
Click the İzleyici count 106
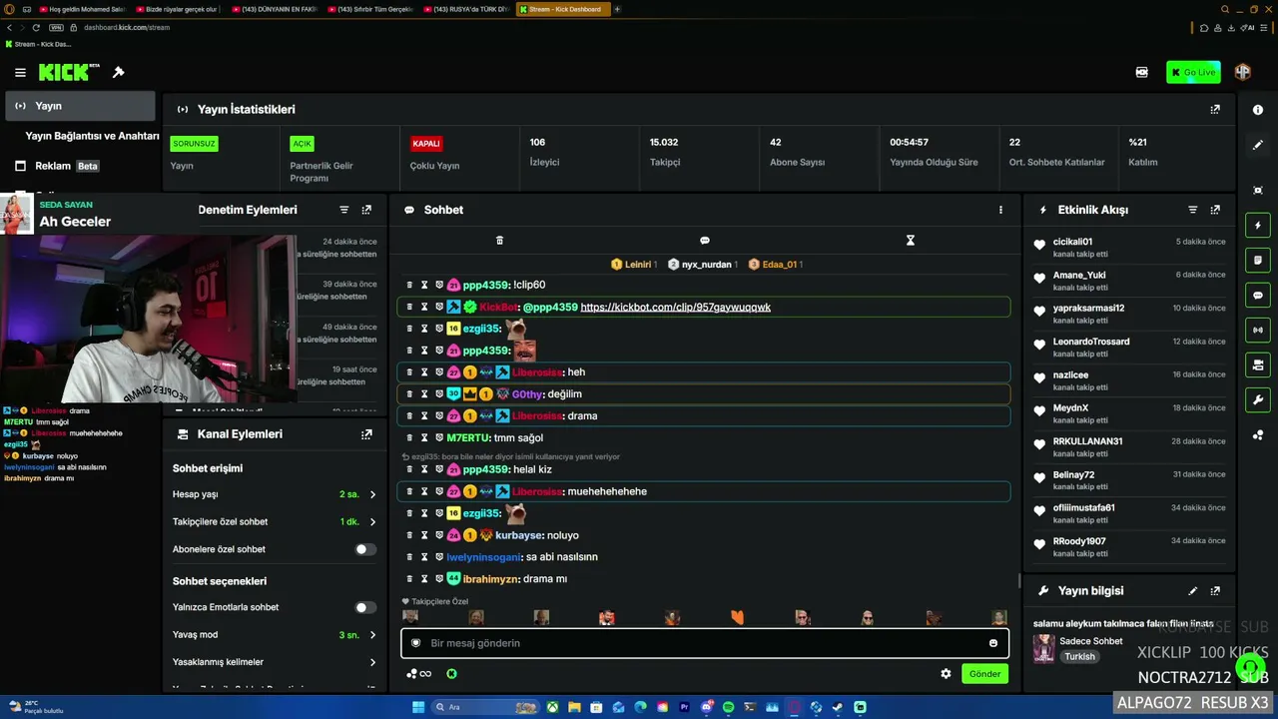pyautogui.click(x=537, y=143)
